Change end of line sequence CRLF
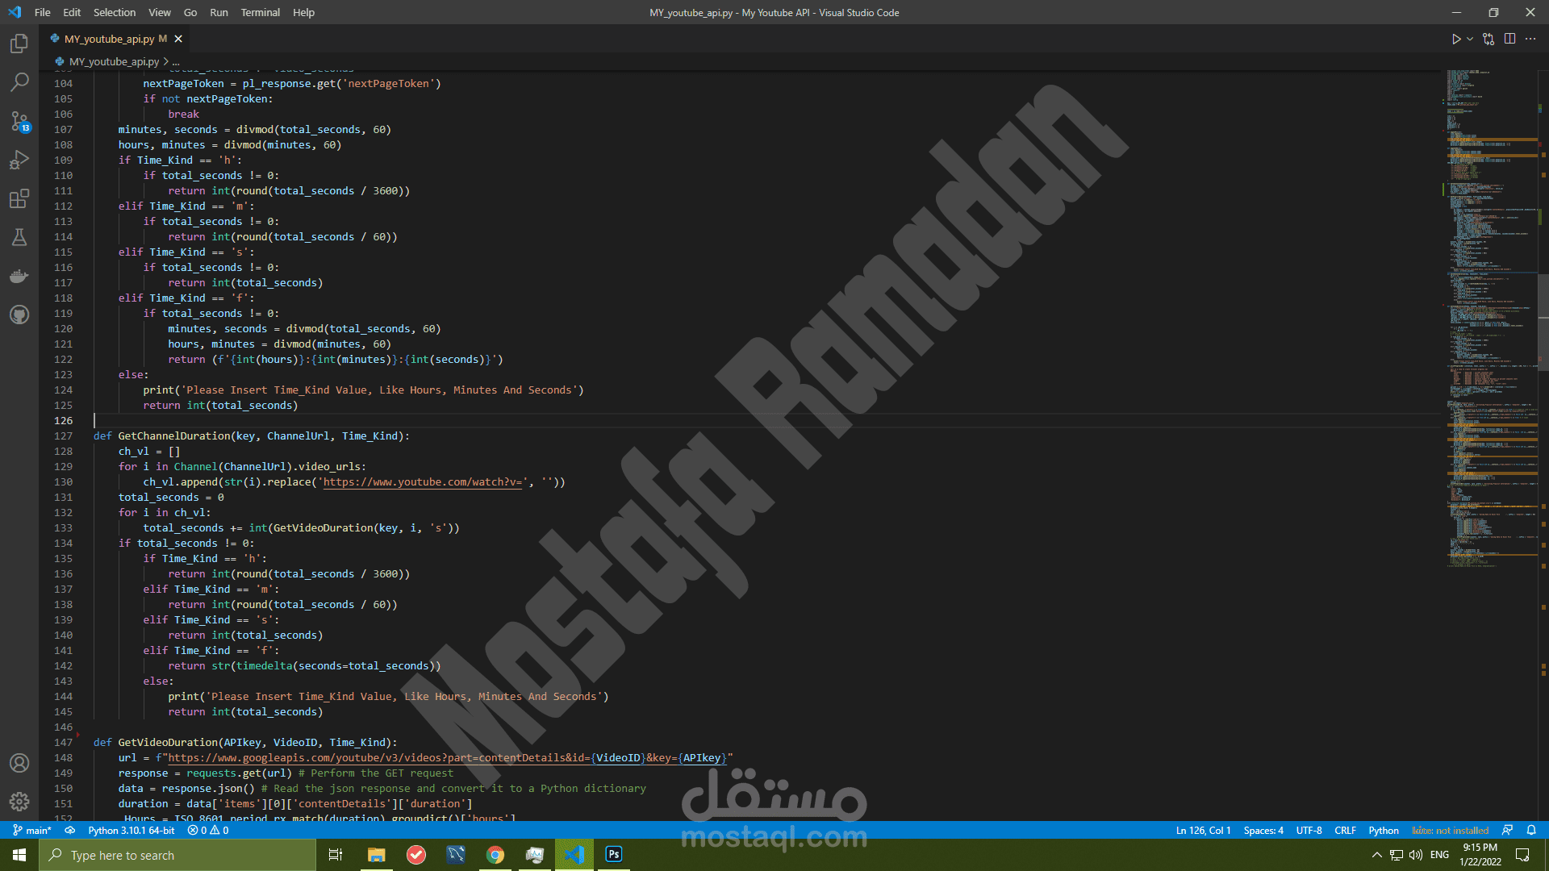 (x=1345, y=830)
